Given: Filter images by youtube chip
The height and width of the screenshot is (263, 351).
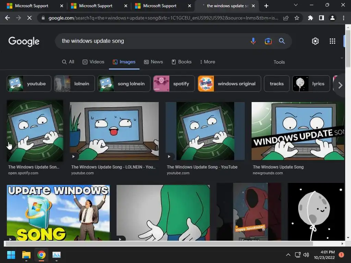Looking at the screenshot, I should tap(29, 84).
